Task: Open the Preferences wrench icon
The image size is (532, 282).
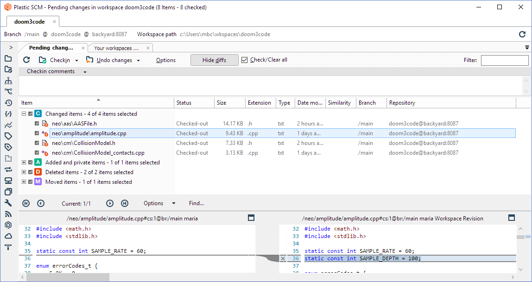Action: coord(8,203)
